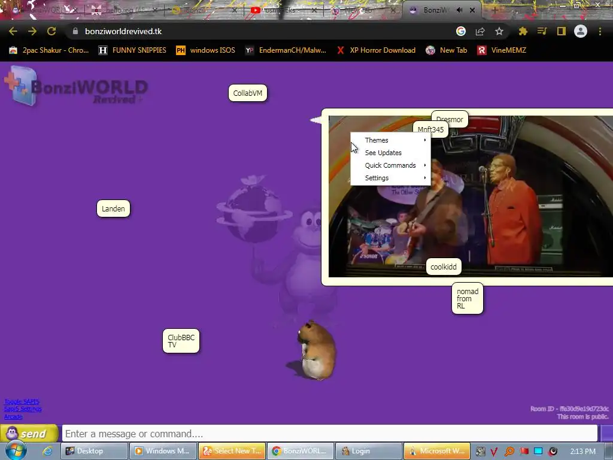Open the Extensions puzzle icon
The width and height of the screenshot is (613, 460).
(523, 31)
